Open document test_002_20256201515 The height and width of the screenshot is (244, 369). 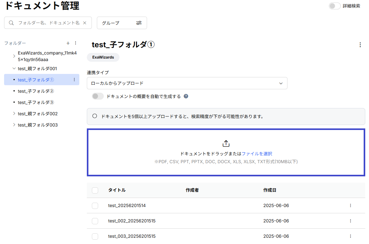tap(132, 221)
